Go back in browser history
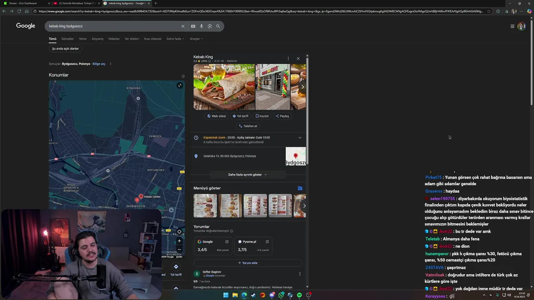Image resolution: width=534 pixels, height=300 pixels. point(4,11)
